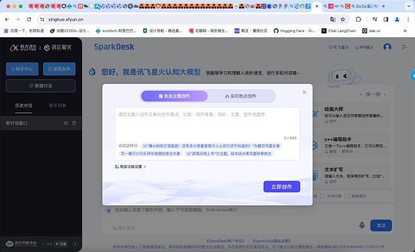The width and height of the screenshot is (415, 252).
Task: Open the 绘画大师 assistant card
Action: coord(351,115)
